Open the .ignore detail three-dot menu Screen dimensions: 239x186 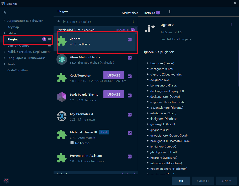point(231,25)
